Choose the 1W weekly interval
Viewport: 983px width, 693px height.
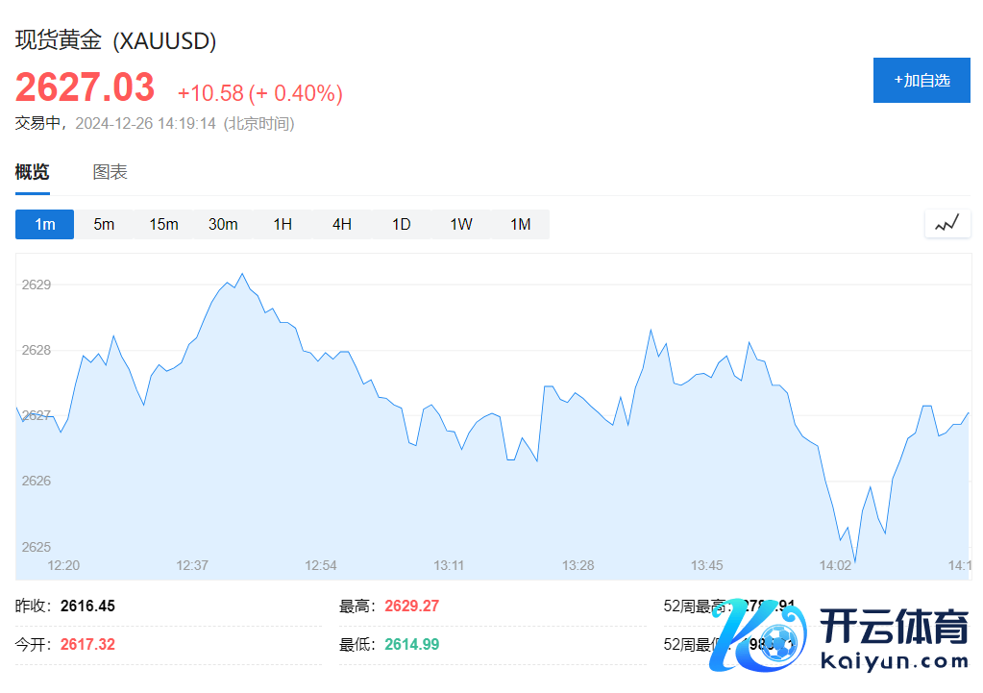[461, 225]
